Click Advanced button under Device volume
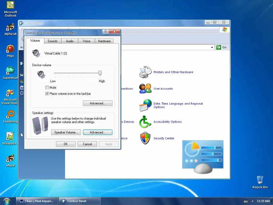The image size is (273, 205). tap(98, 103)
